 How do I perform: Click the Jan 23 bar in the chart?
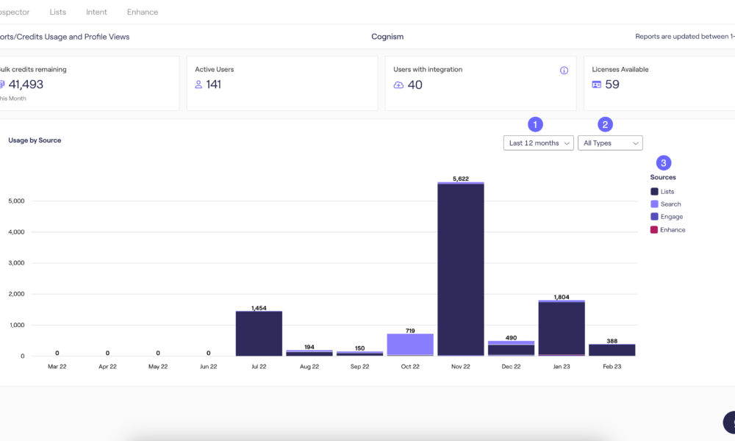click(x=562, y=328)
